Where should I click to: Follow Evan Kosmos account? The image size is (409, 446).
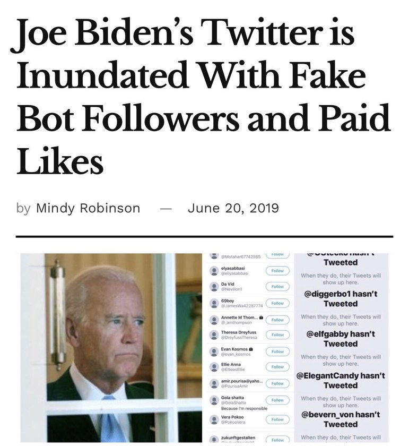(x=277, y=351)
